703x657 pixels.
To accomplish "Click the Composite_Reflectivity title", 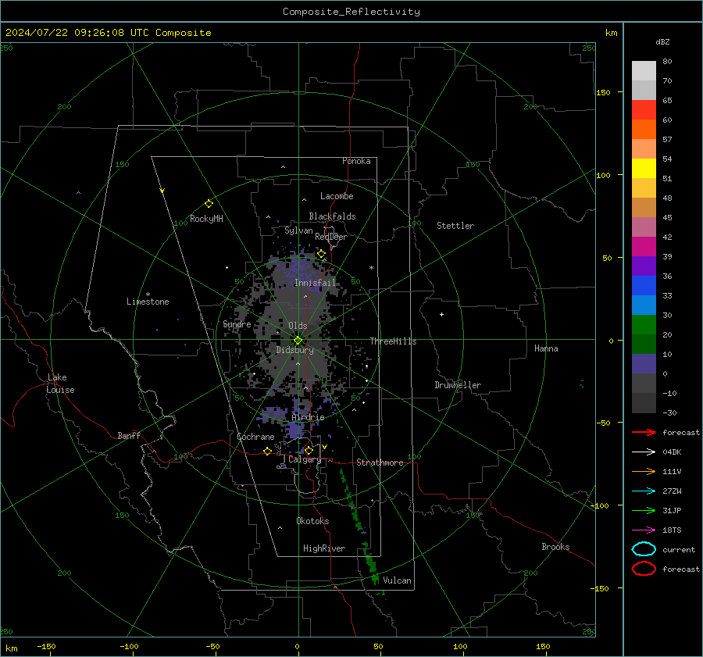I will pyautogui.click(x=351, y=12).
